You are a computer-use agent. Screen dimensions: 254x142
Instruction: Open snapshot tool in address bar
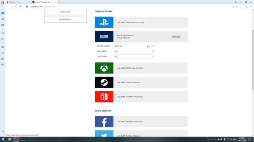point(233,7)
